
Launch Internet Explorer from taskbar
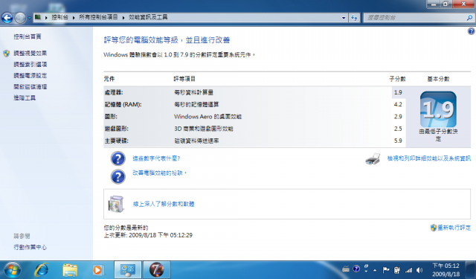click(x=42, y=270)
